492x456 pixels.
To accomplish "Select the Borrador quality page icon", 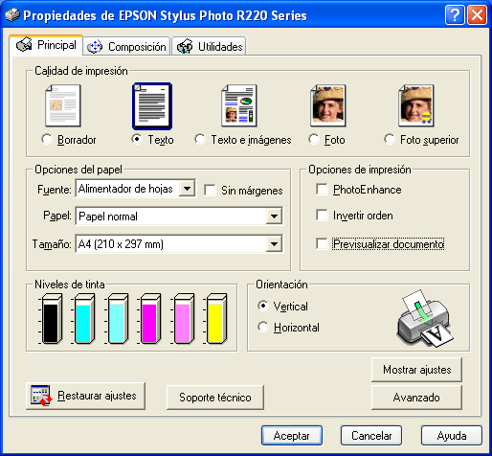I will click(63, 106).
